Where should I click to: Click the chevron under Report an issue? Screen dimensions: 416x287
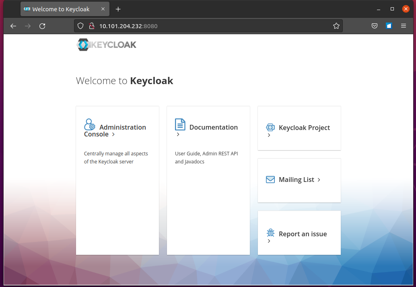[x=269, y=241]
